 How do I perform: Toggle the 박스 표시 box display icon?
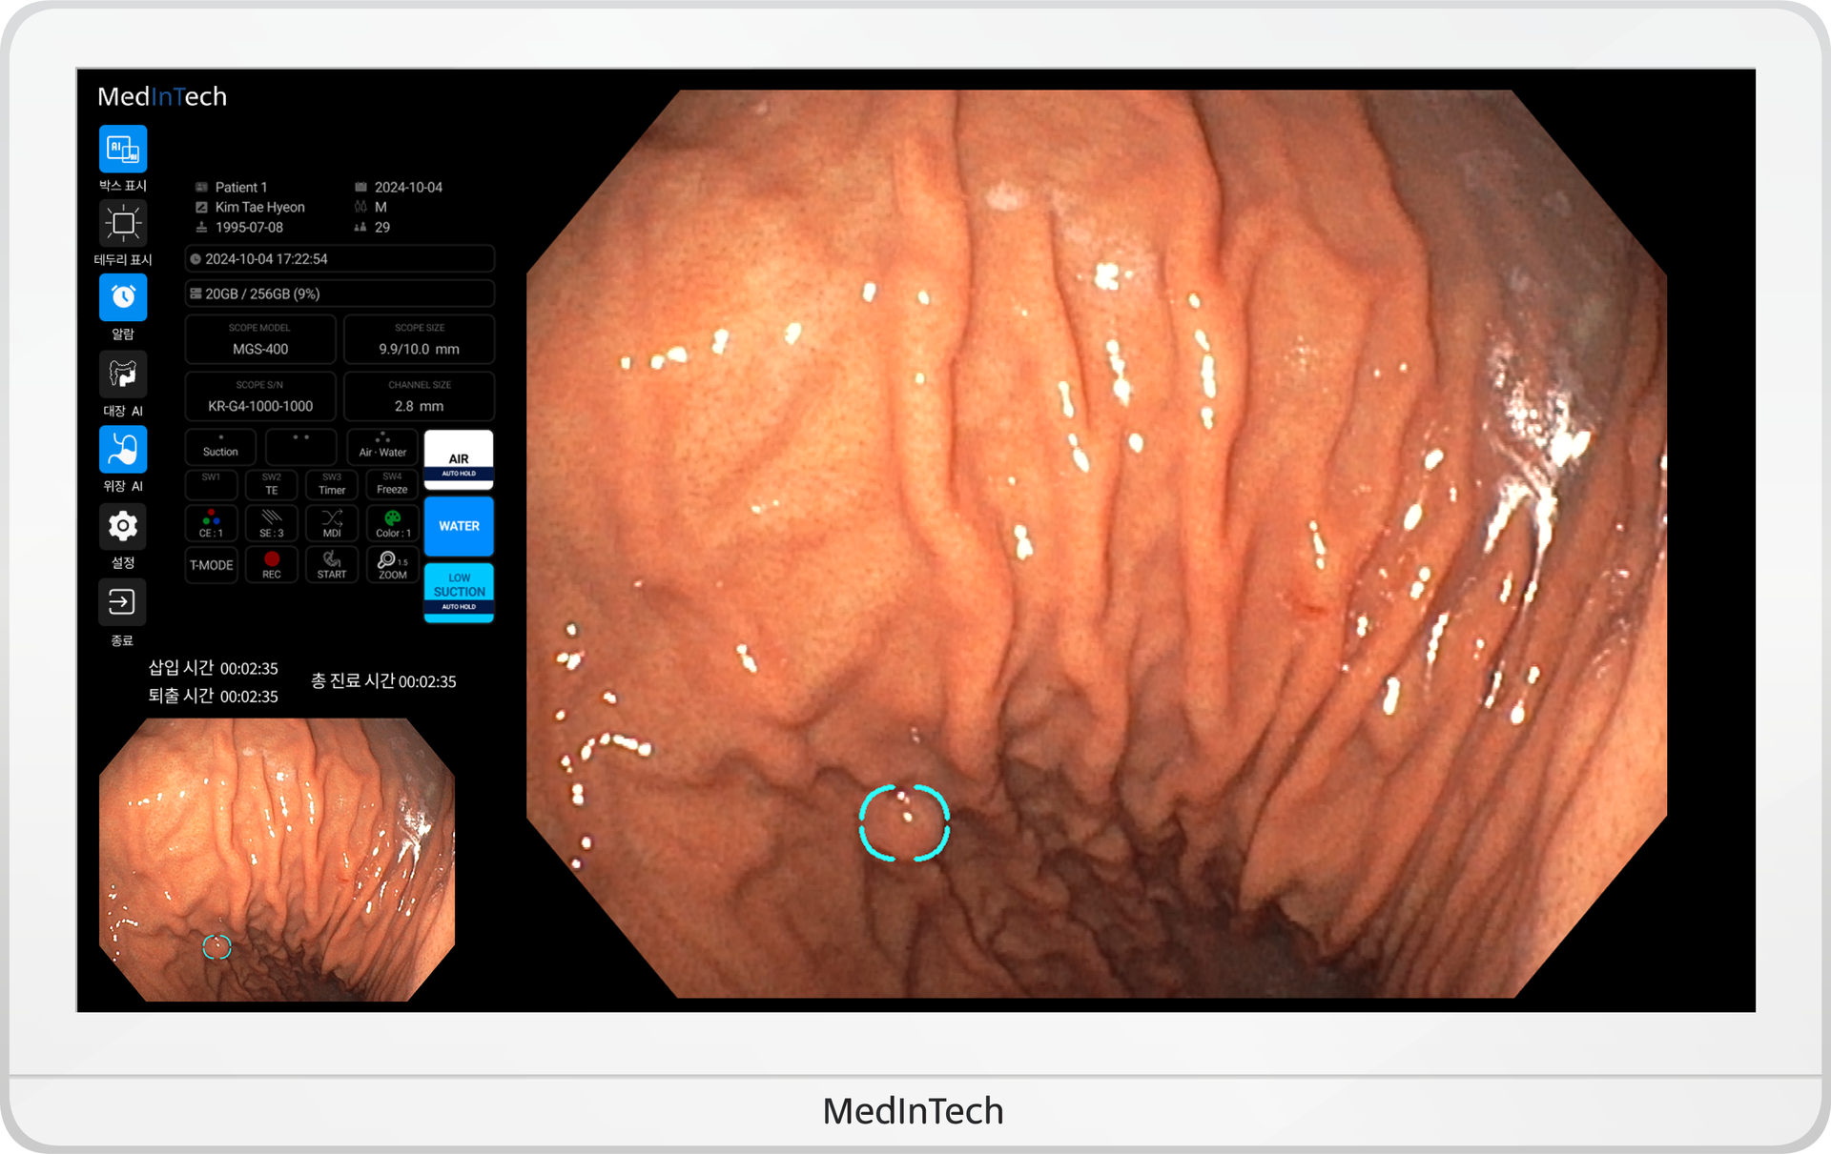click(x=123, y=150)
